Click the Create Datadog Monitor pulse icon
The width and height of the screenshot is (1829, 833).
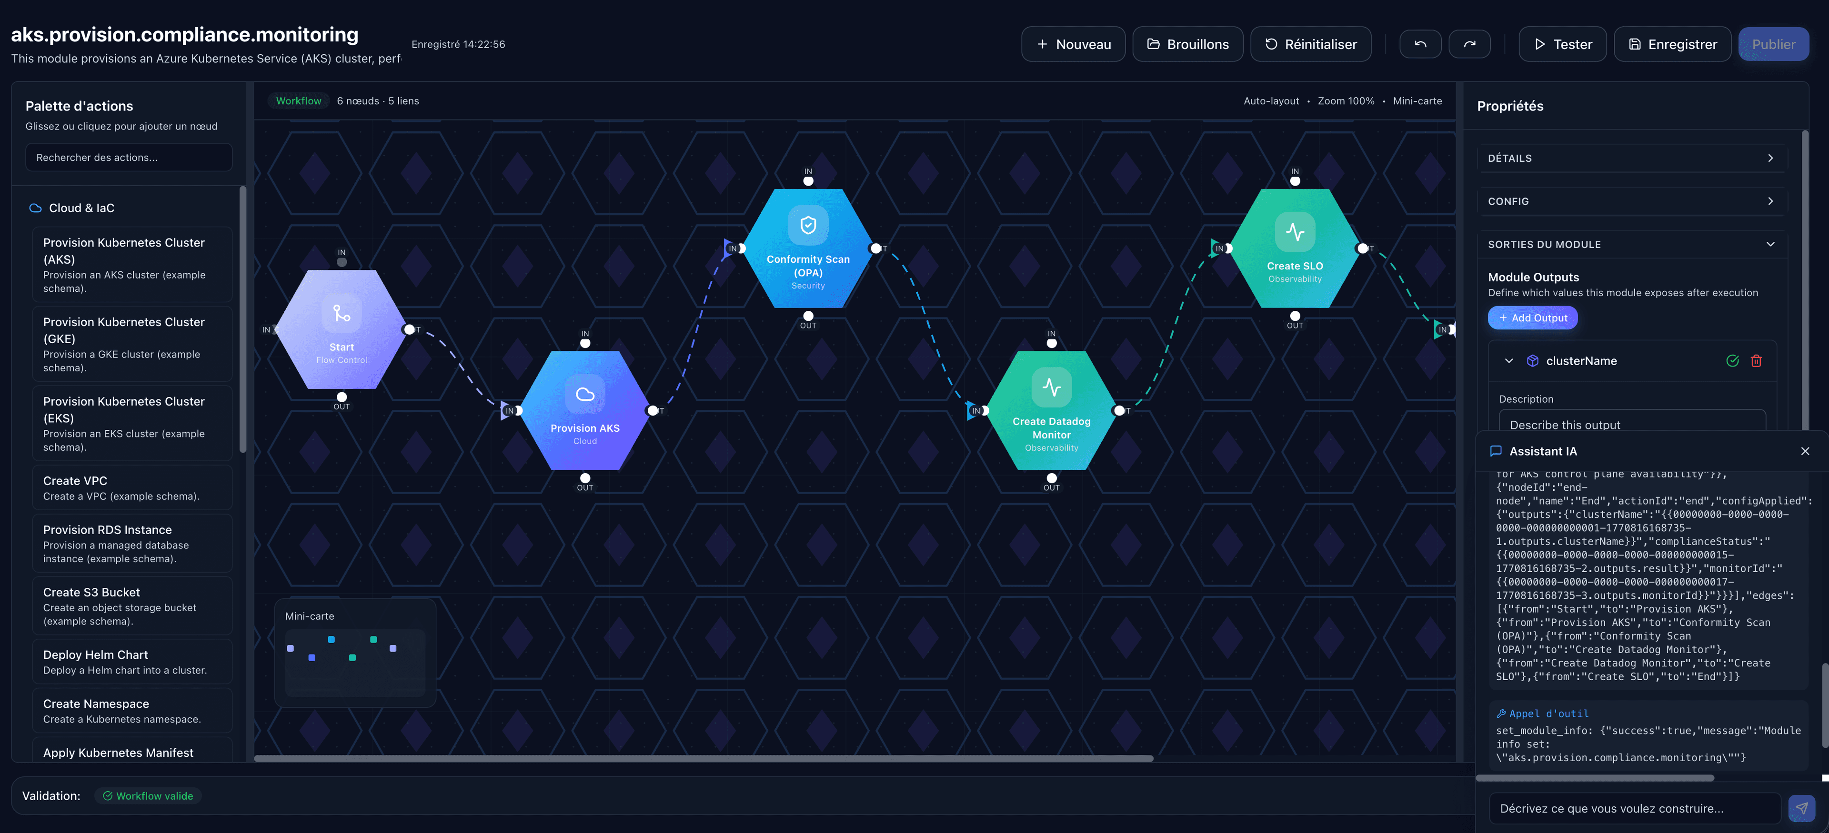point(1052,387)
